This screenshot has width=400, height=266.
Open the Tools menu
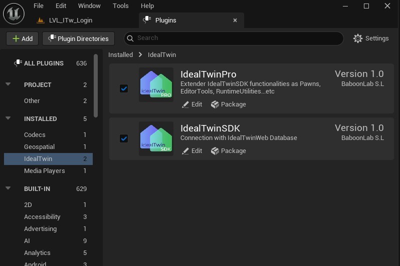click(121, 6)
